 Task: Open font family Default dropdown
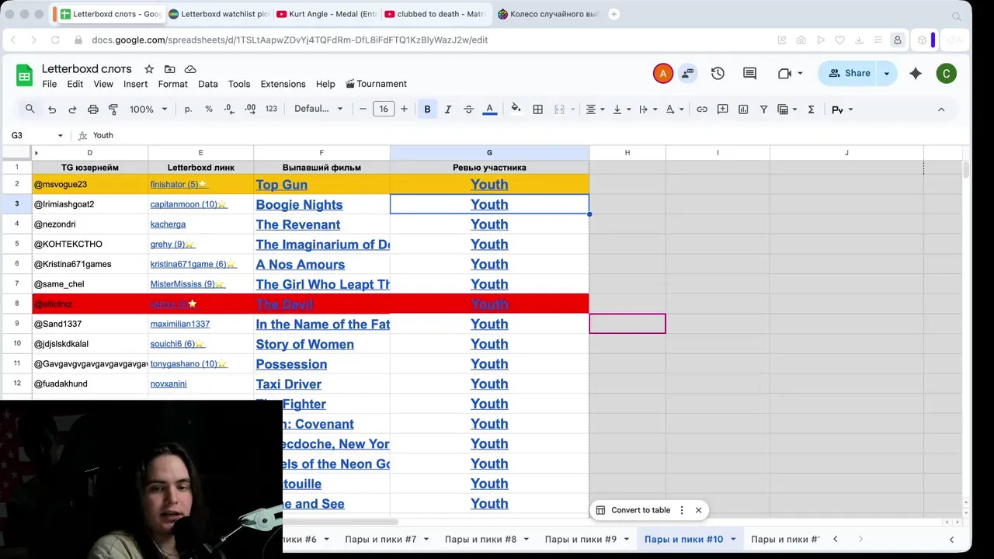pyautogui.click(x=318, y=109)
